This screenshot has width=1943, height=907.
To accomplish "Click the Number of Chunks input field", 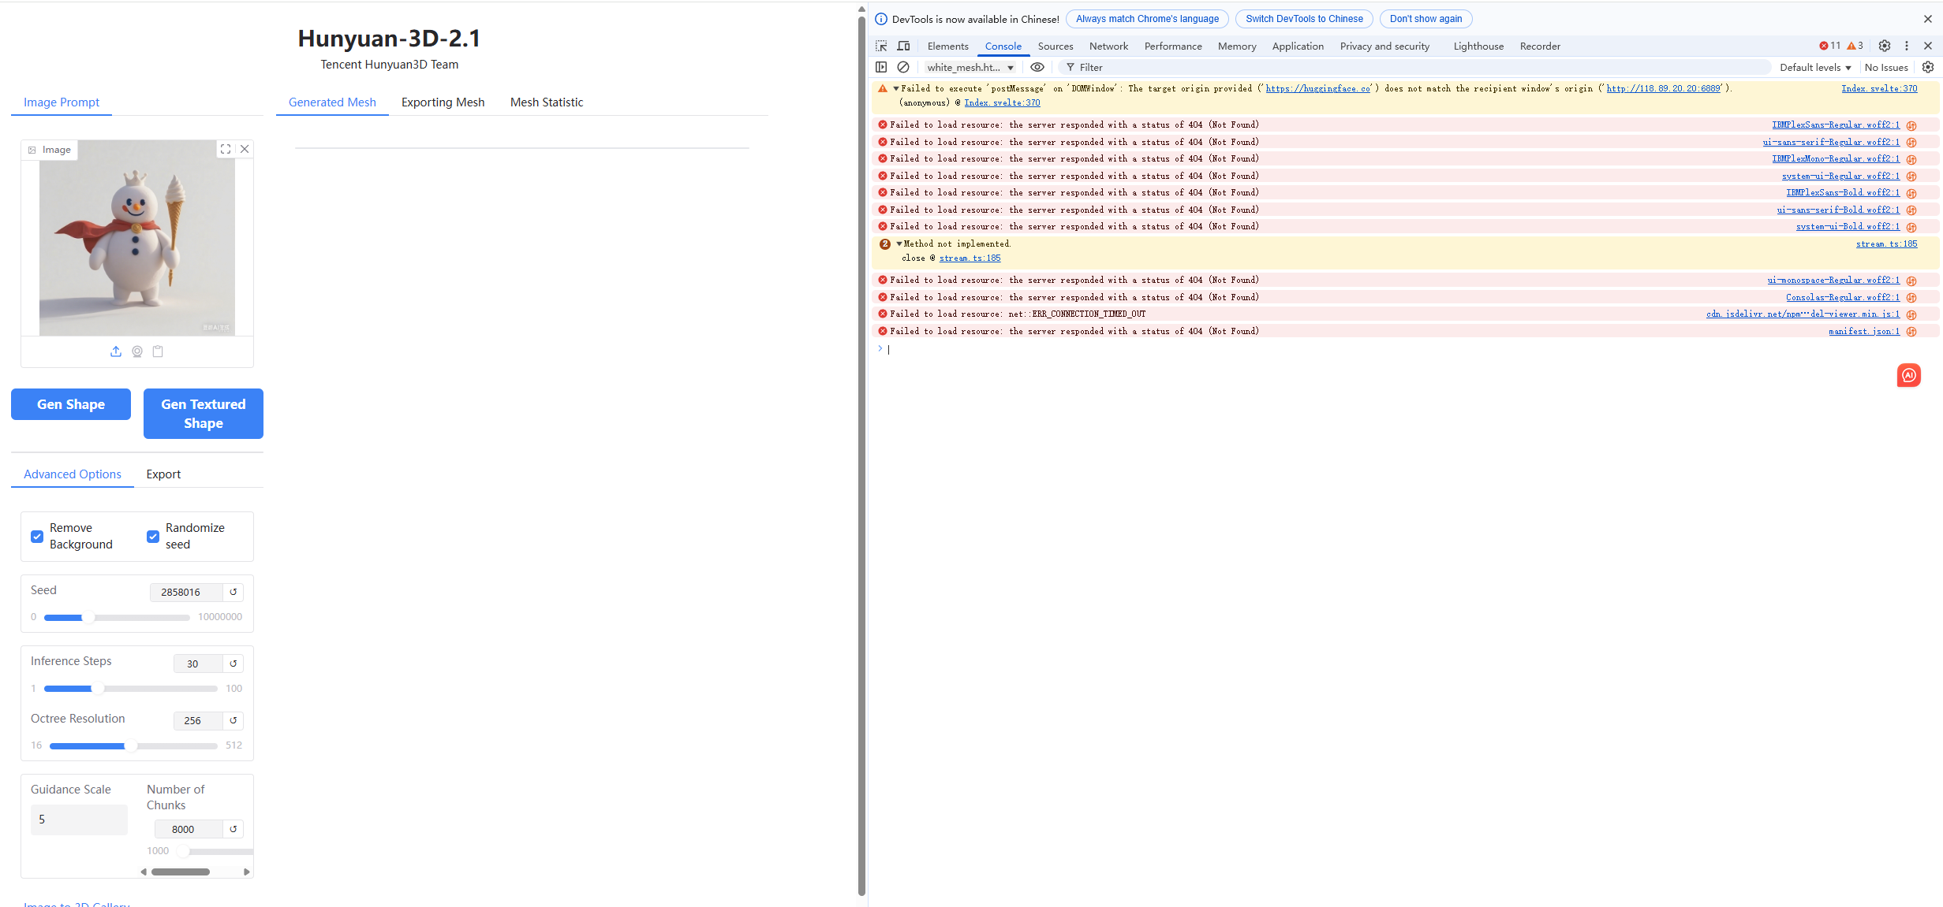I will [x=189, y=830].
